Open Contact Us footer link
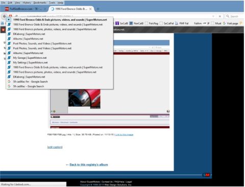The image size is (245, 187). pyautogui.click(x=107, y=182)
